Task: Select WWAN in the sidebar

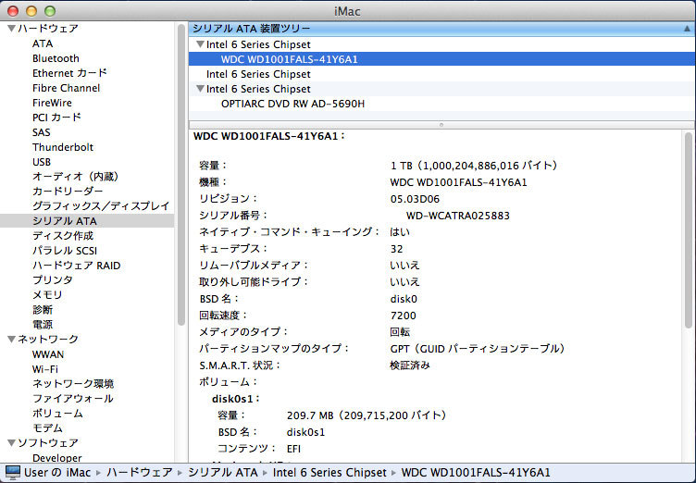Action: [48, 354]
